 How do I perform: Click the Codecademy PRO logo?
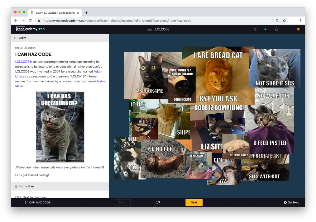(x=31, y=29)
